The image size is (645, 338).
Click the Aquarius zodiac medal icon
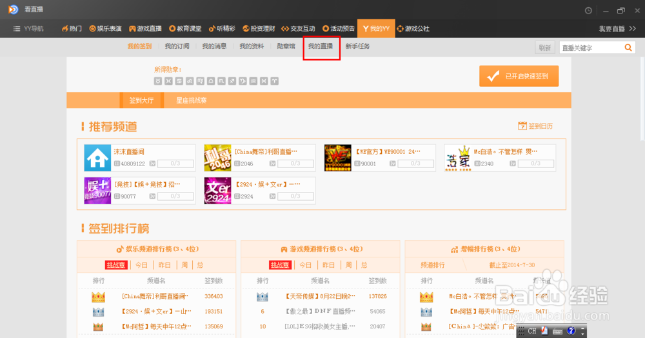(x=253, y=81)
